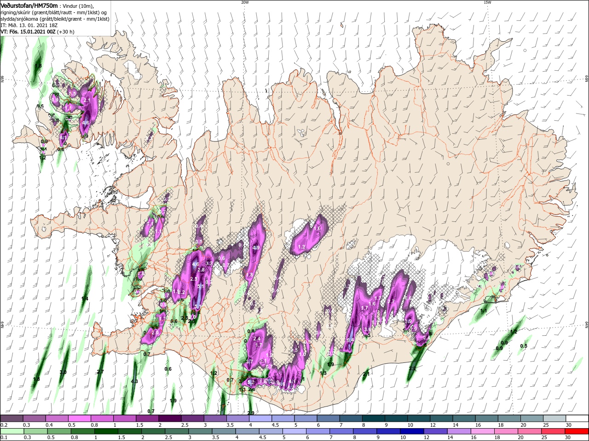Click the 2.8 snowfall value on the map
This screenshot has width=589, height=441.
[x=201, y=270]
